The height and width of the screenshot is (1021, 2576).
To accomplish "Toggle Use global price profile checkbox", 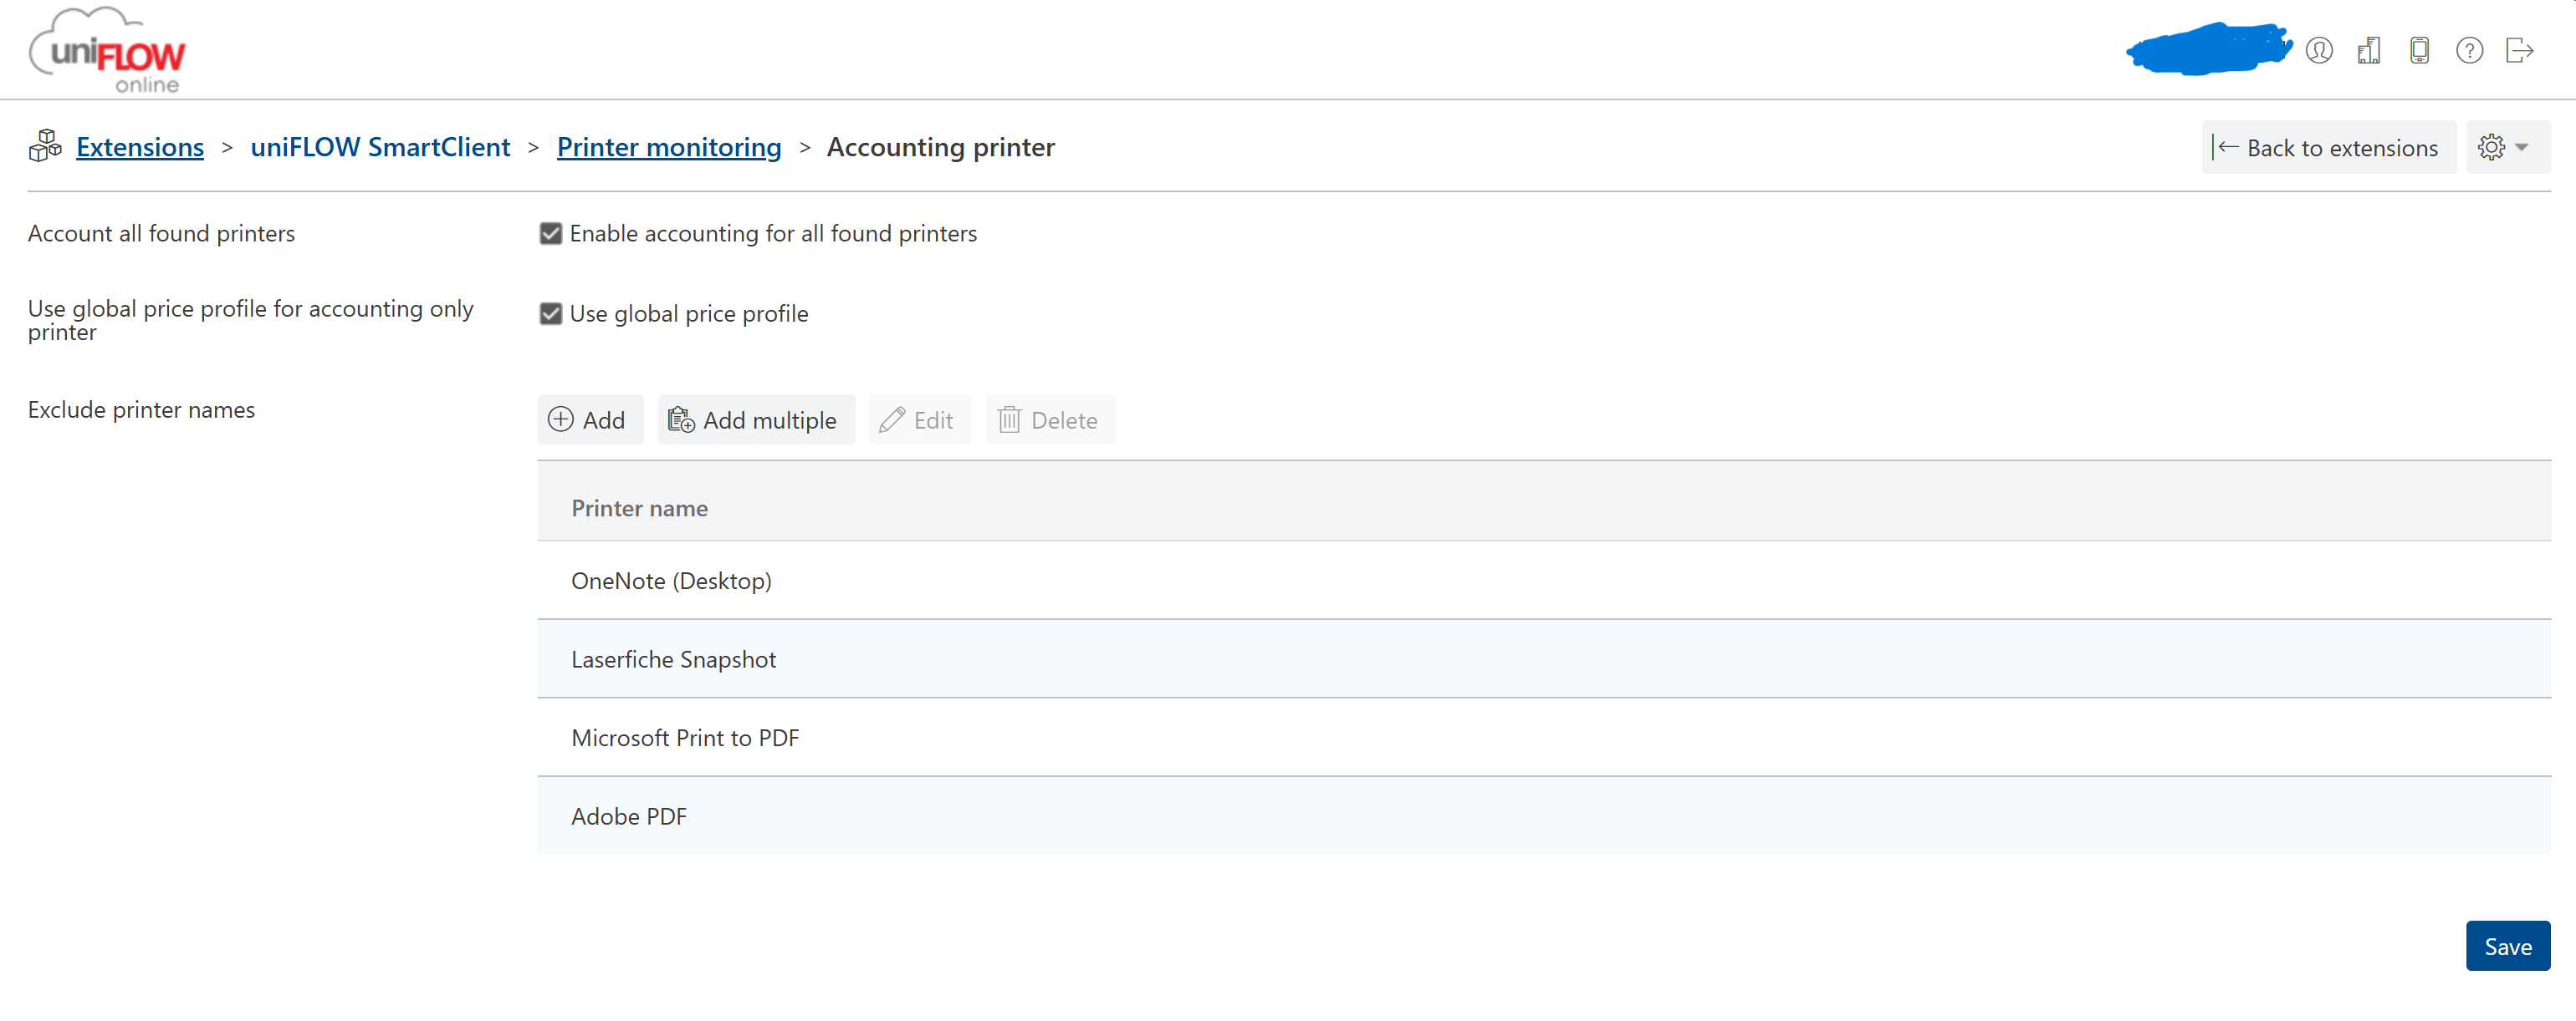I will pyautogui.click(x=550, y=313).
